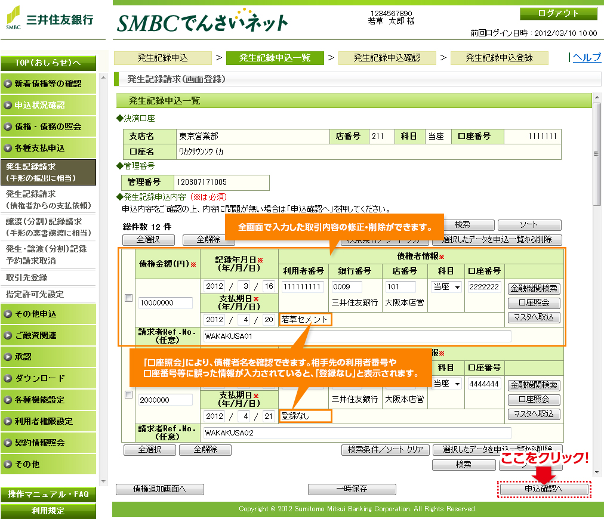Open 譲渡(分割)記録請求 menu item
Image resolution: width=604 pixels, height=519 pixels.
click(x=48, y=227)
